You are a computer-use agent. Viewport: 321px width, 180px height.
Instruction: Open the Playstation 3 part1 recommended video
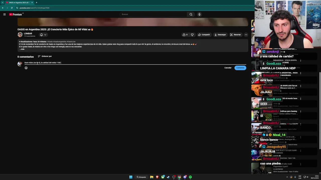pyautogui.click(x=262, y=168)
